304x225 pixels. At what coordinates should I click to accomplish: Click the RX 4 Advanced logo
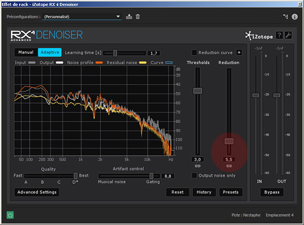pyautogui.click(x=23, y=35)
